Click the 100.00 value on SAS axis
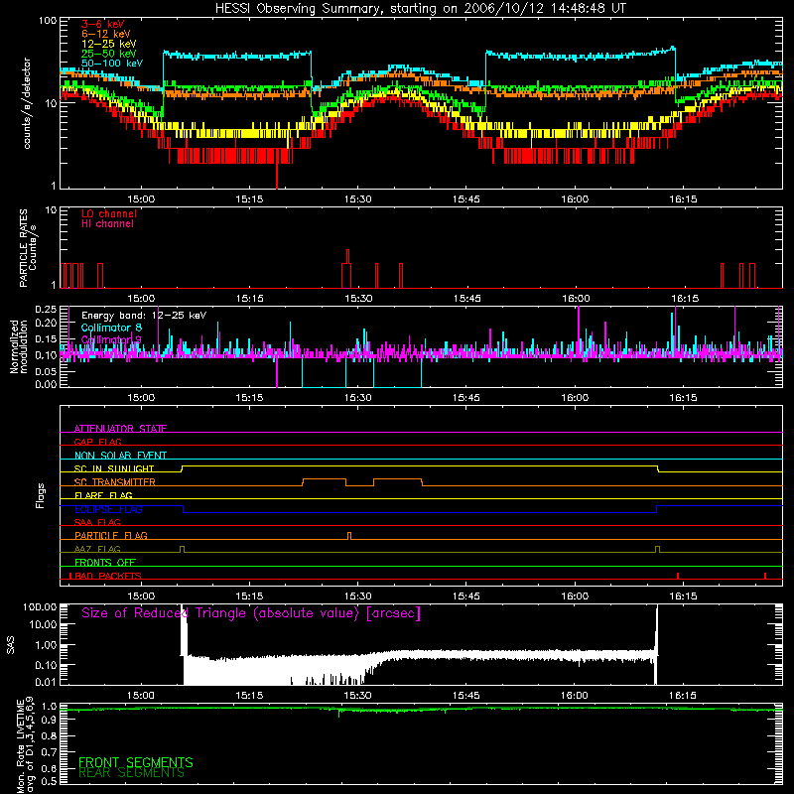This screenshot has height=794, width=794. (40, 606)
